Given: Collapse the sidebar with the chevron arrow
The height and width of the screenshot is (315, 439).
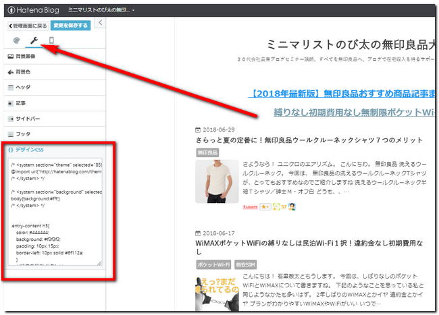Looking at the screenshot, I should 100,23.
